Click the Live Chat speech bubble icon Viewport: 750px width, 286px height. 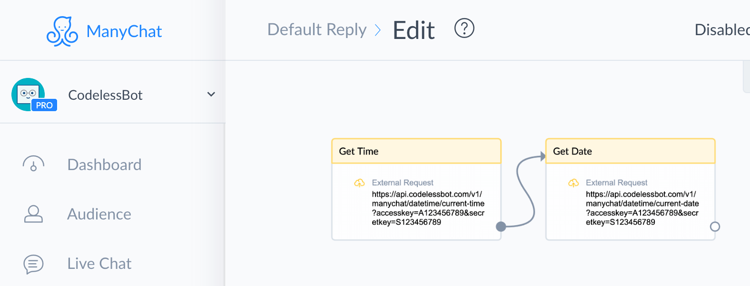tap(33, 264)
